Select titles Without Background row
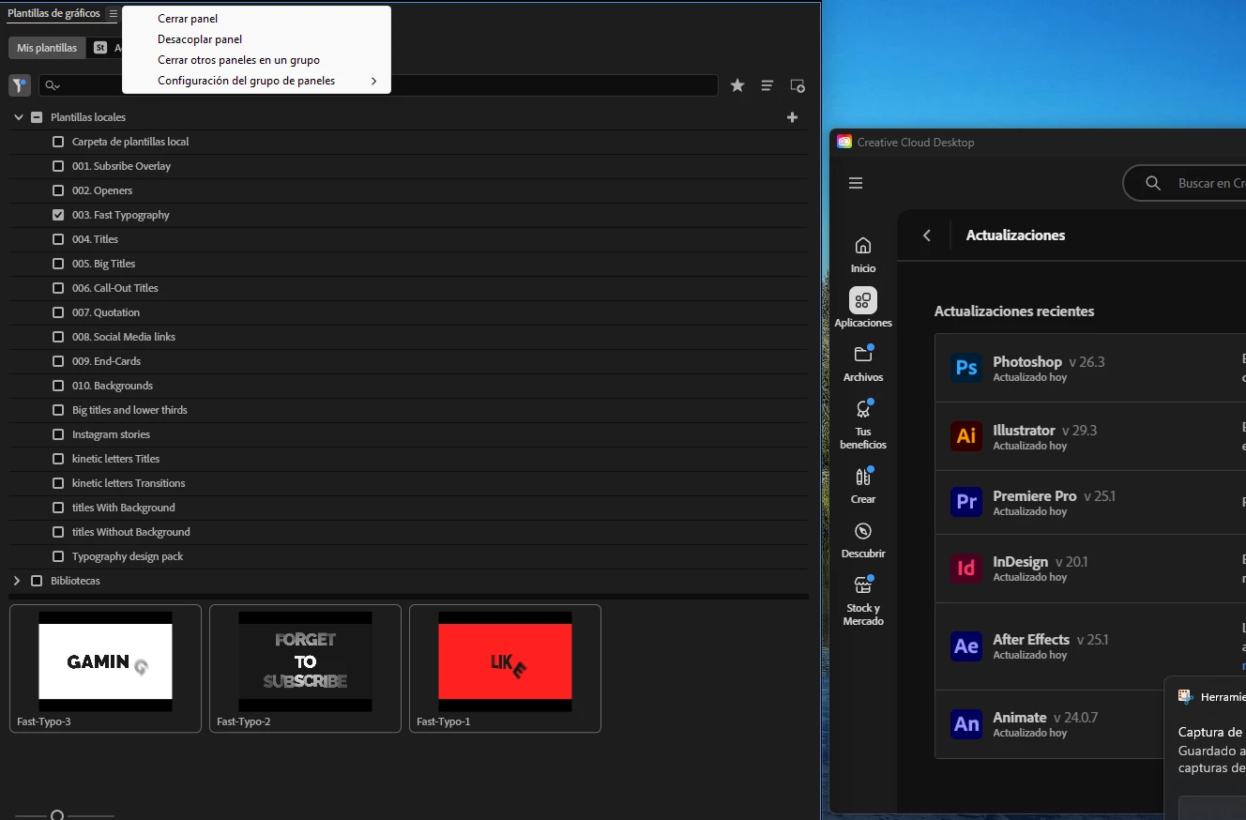The image size is (1246, 820). (408, 532)
